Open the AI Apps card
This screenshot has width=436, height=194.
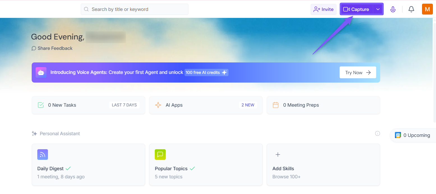coord(206,105)
